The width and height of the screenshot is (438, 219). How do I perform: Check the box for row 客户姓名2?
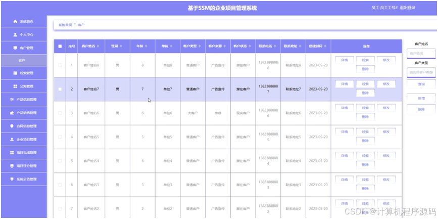coord(60,209)
